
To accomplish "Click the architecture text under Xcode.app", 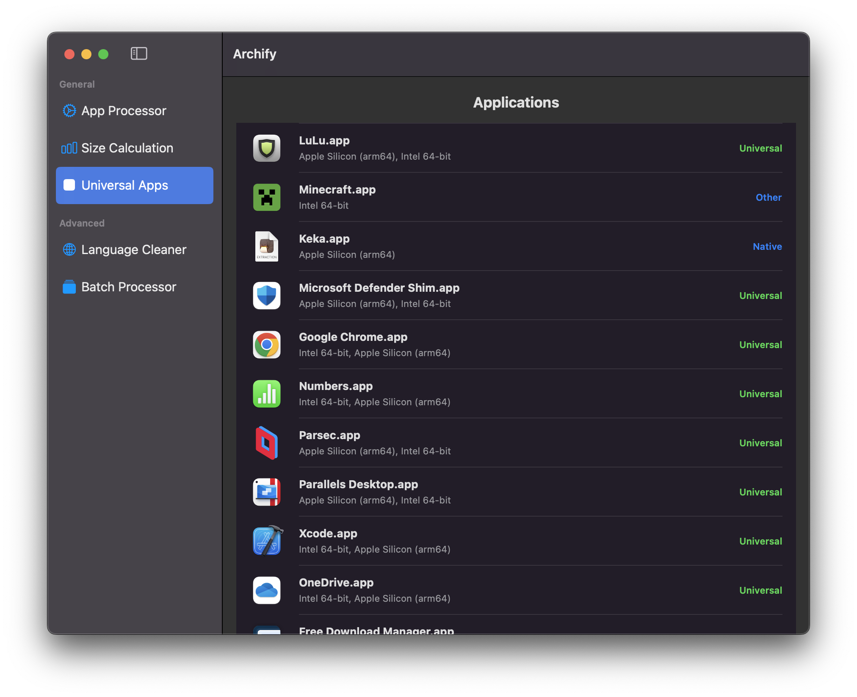I will 375,550.
